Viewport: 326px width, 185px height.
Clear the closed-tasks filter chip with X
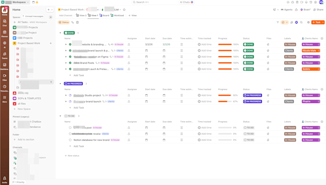[287, 22]
